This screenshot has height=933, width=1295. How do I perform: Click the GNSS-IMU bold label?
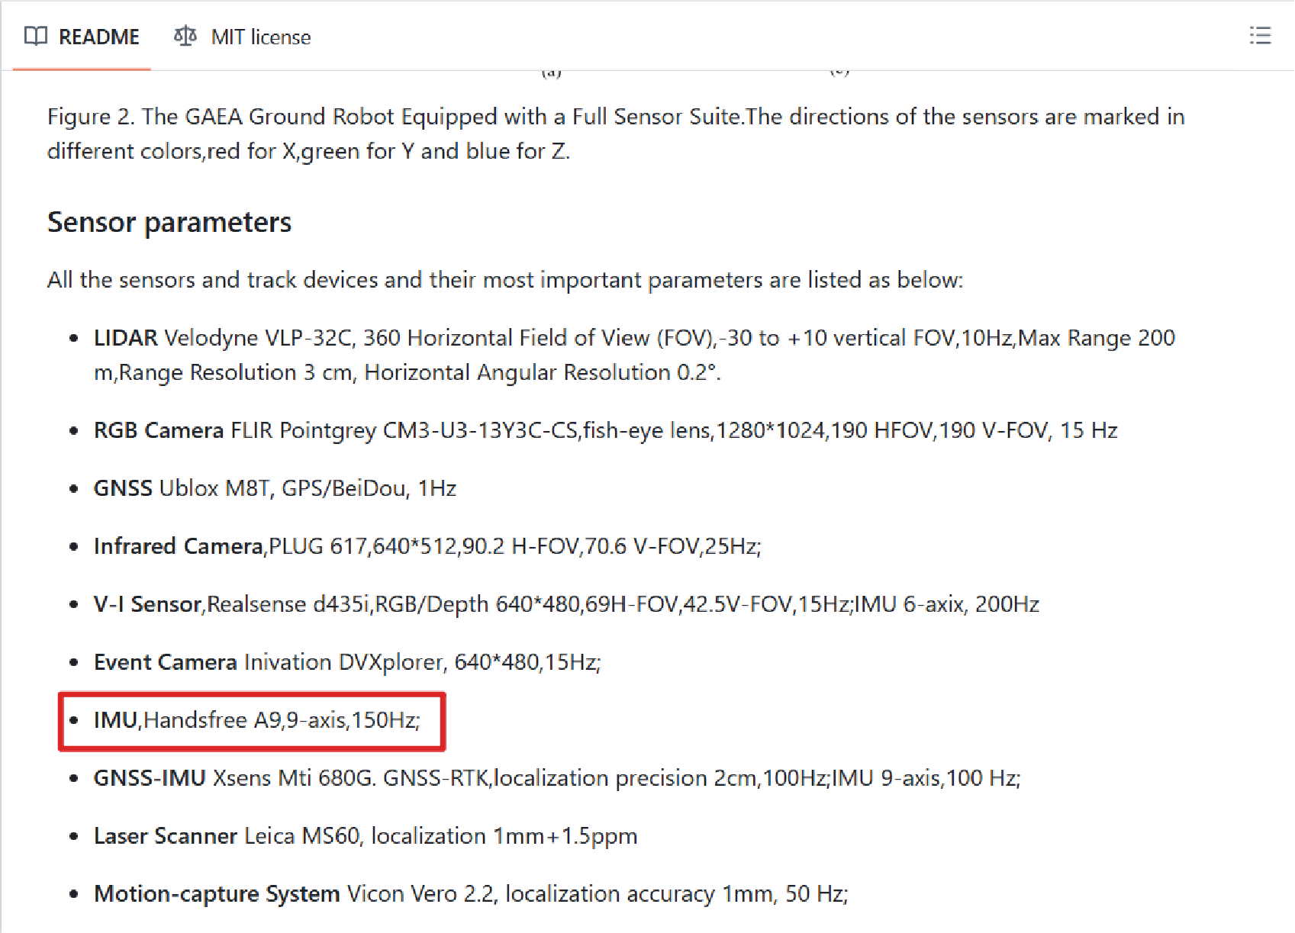click(x=150, y=778)
